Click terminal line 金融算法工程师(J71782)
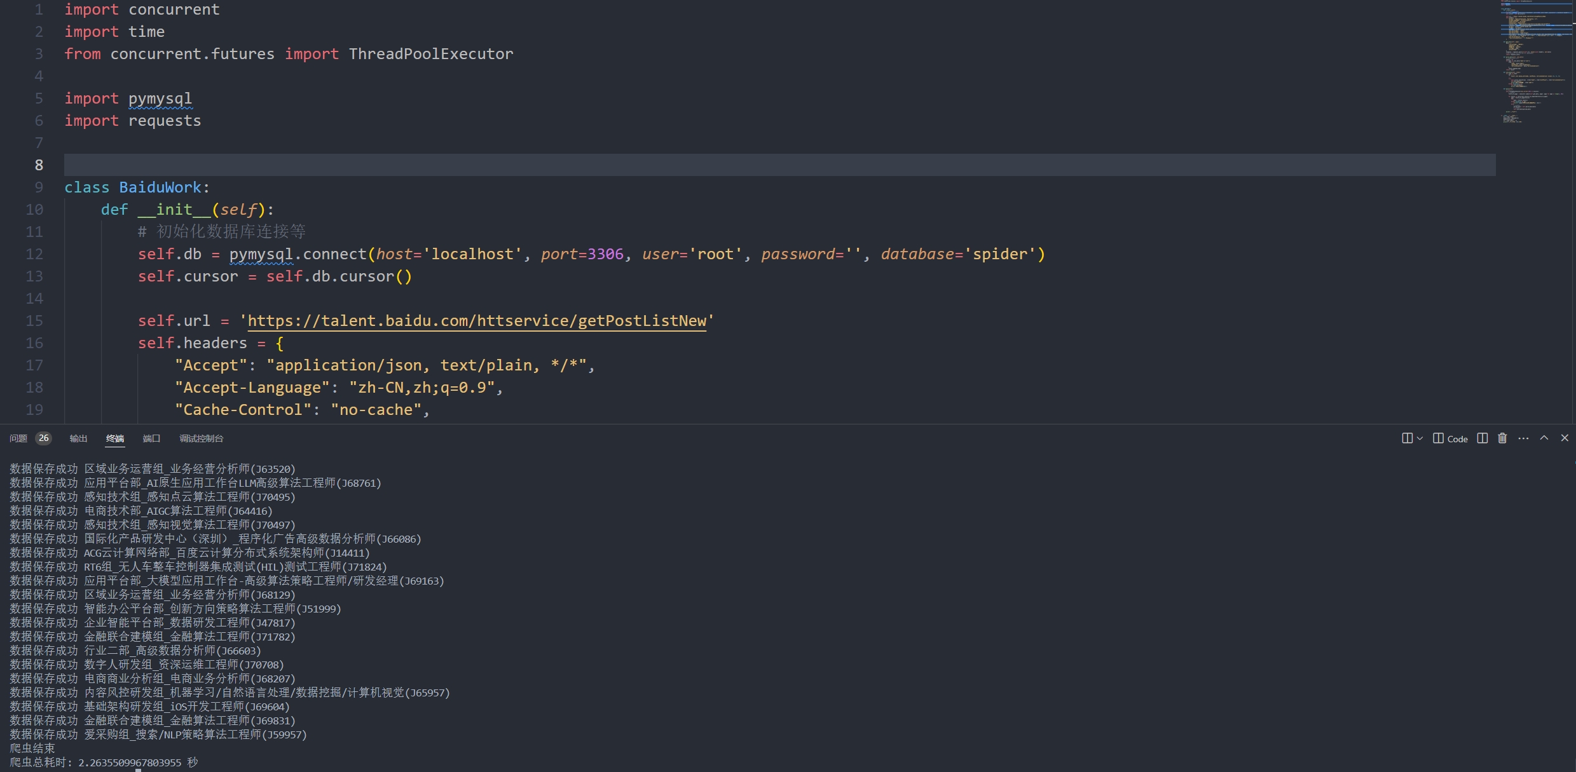Screen dimensions: 1576x772 [153, 637]
